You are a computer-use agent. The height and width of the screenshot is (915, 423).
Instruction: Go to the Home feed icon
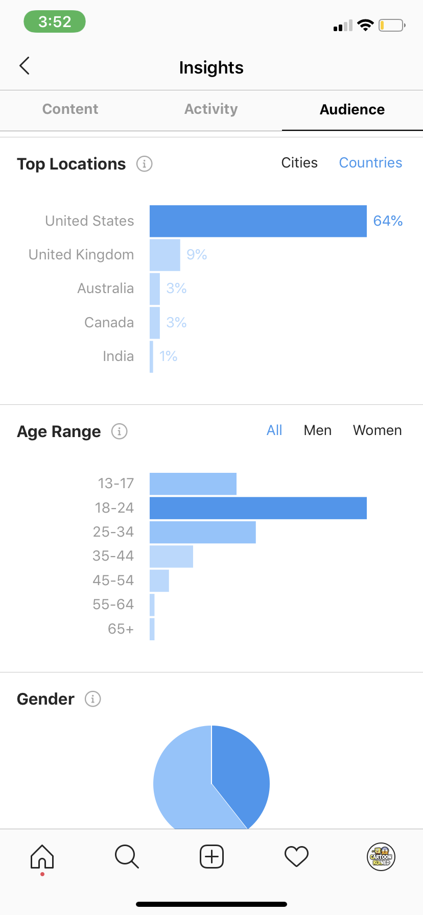click(42, 856)
